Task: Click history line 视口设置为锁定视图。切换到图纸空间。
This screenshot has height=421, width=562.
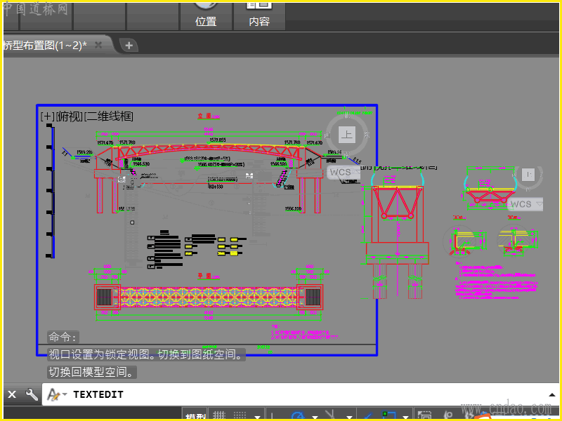Action: pyautogui.click(x=146, y=354)
